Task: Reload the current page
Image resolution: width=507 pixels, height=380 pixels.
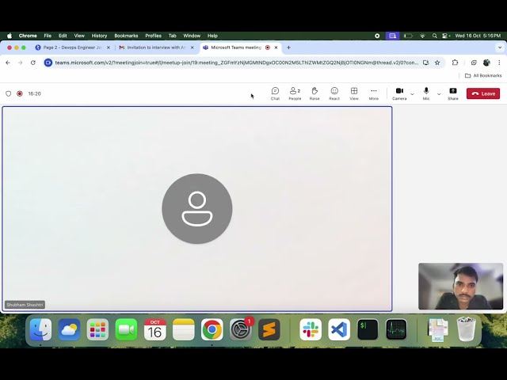Action: [33, 63]
